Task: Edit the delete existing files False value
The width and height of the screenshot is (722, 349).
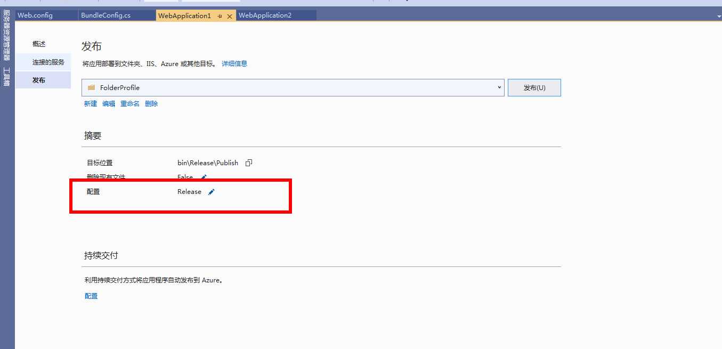Action: 204,177
